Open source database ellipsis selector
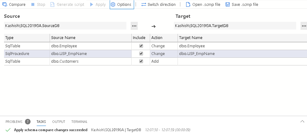 (134, 26)
